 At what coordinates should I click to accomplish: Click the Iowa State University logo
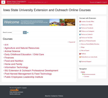(x=16, y=2)
